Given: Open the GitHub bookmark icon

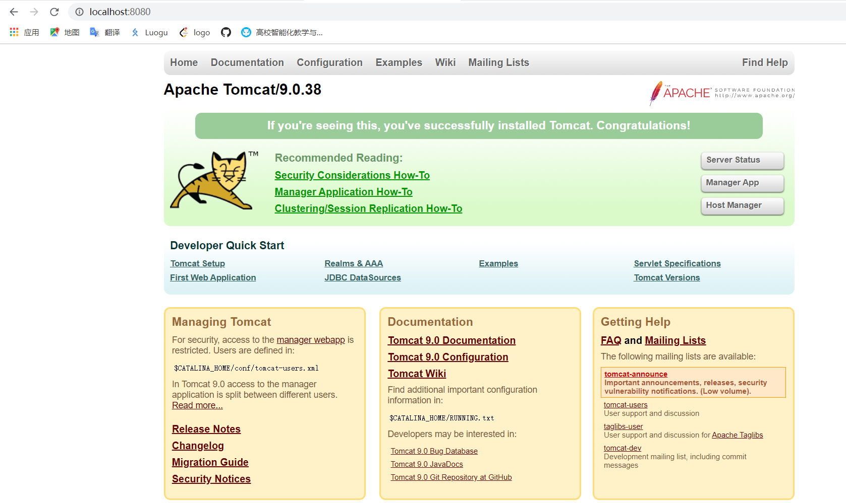Looking at the screenshot, I should [226, 32].
